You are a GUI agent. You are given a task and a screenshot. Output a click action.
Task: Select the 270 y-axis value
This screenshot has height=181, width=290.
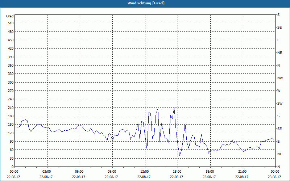[11, 91]
